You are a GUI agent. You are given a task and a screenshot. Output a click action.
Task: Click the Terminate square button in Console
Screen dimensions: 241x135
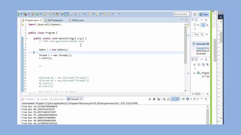[150, 99]
